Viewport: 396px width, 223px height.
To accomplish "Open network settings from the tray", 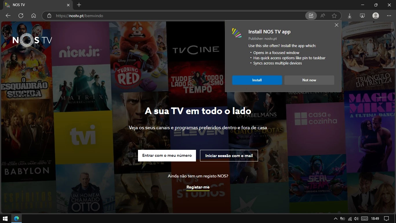I will (350, 219).
